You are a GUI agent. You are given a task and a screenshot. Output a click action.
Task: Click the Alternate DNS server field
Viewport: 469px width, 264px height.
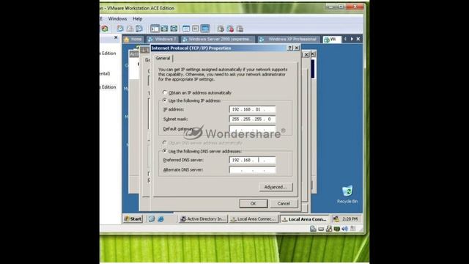tap(252, 169)
